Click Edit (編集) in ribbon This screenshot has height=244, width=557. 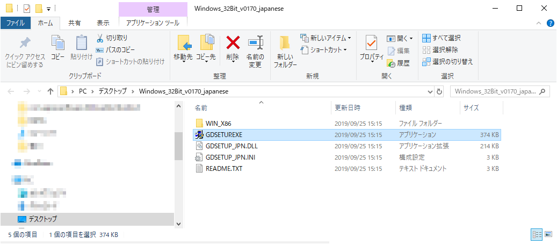(x=399, y=51)
